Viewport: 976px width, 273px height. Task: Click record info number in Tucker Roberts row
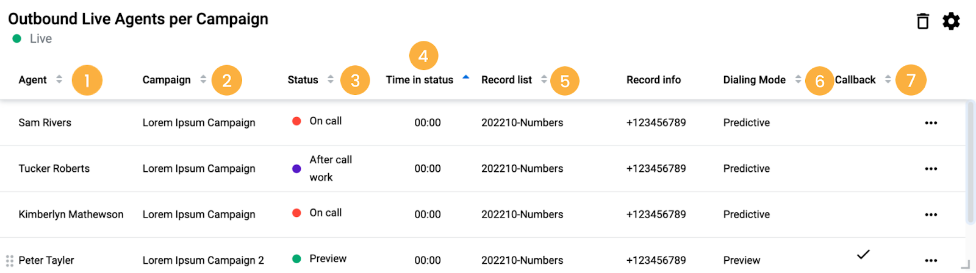pyautogui.click(x=656, y=168)
